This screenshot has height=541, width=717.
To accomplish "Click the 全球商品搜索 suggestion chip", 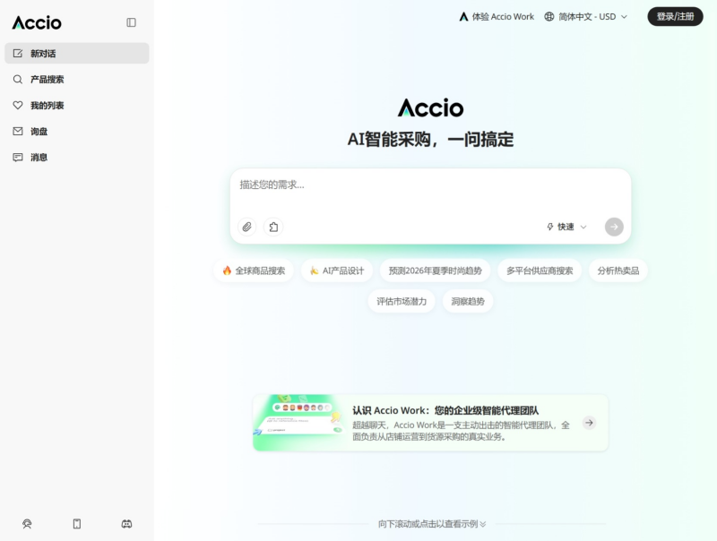I will 253,270.
